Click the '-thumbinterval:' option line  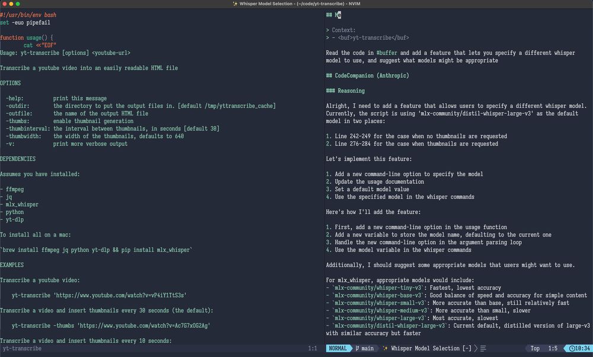click(x=112, y=129)
